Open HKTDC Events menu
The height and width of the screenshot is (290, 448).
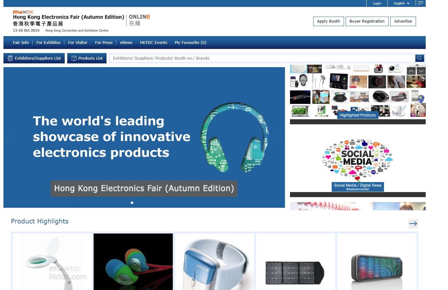(x=154, y=43)
